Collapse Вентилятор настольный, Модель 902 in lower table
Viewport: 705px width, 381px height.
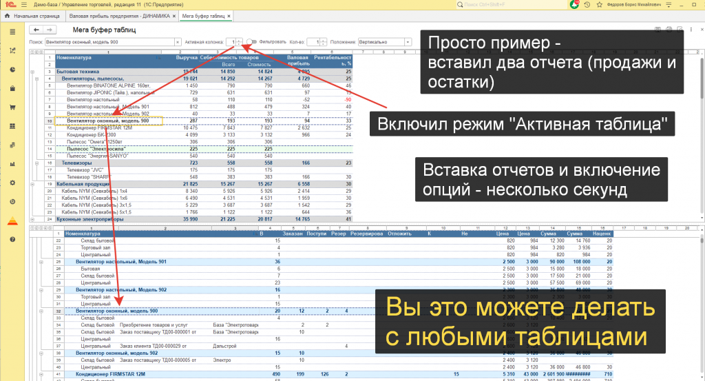point(41,289)
